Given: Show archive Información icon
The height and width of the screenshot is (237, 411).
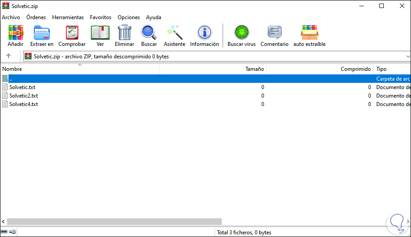Looking at the screenshot, I should tap(204, 33).
